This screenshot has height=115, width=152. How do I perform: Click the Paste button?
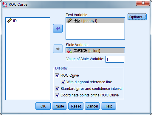pyautogui.click(x=59, y=106)
